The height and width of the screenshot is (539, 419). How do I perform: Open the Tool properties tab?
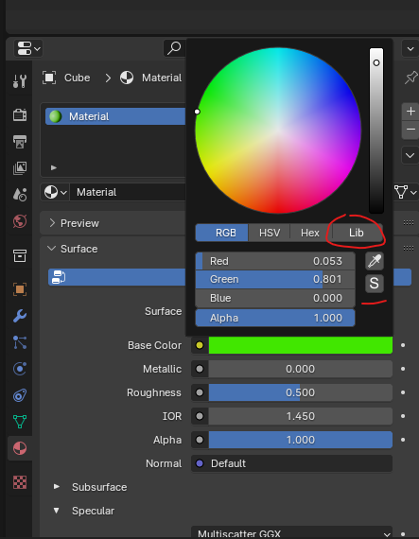click(20, 80)
